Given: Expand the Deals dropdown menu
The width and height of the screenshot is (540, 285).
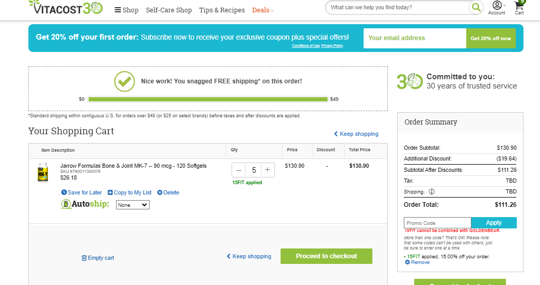Looking at the screenshot, I should [263, 10].
